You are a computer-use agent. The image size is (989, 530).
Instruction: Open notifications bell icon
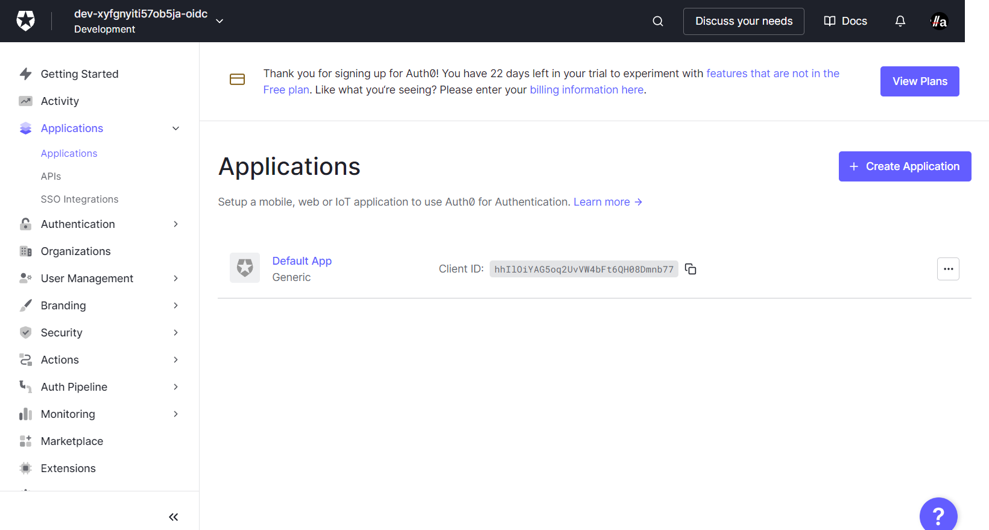pos(900,21)
